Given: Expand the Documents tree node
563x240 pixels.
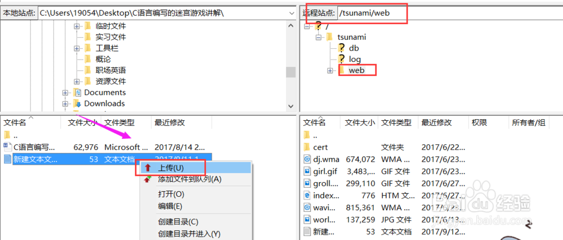Looking at the screenshot, I should [x=65, y=93].
